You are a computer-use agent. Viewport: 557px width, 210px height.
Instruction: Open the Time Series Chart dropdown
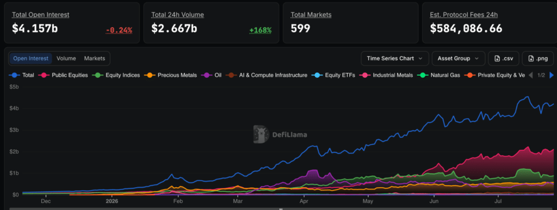[395, 59]
